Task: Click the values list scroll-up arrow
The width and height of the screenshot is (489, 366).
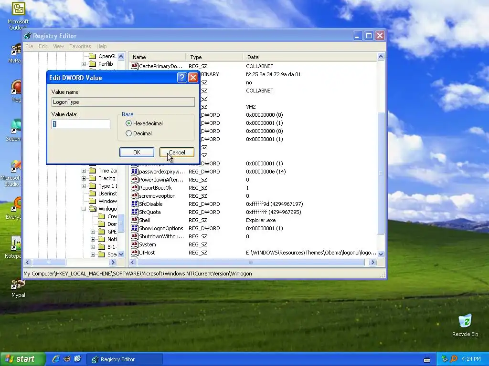Action: pyautogui.click(x=381, y=56)
